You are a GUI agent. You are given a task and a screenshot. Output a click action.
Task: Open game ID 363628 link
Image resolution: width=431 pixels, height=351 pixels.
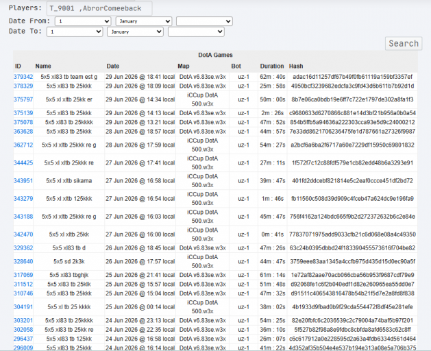[23, 131]
